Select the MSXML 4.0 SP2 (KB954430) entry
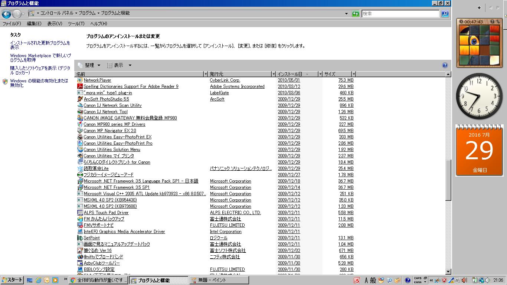Viewport: 507px width, 285px height. [x=110, y=200]
